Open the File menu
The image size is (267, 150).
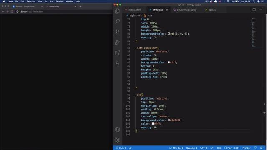[17, 2]
